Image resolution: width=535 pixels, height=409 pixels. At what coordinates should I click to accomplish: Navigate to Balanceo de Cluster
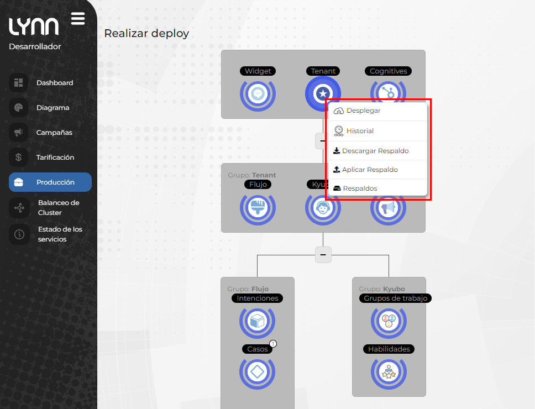coord(58,208)
